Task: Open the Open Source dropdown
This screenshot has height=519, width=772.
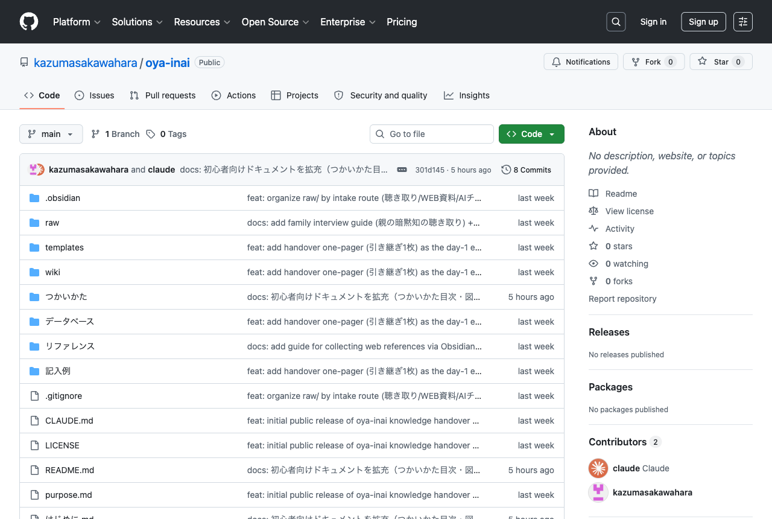Action: click(275, 22)
